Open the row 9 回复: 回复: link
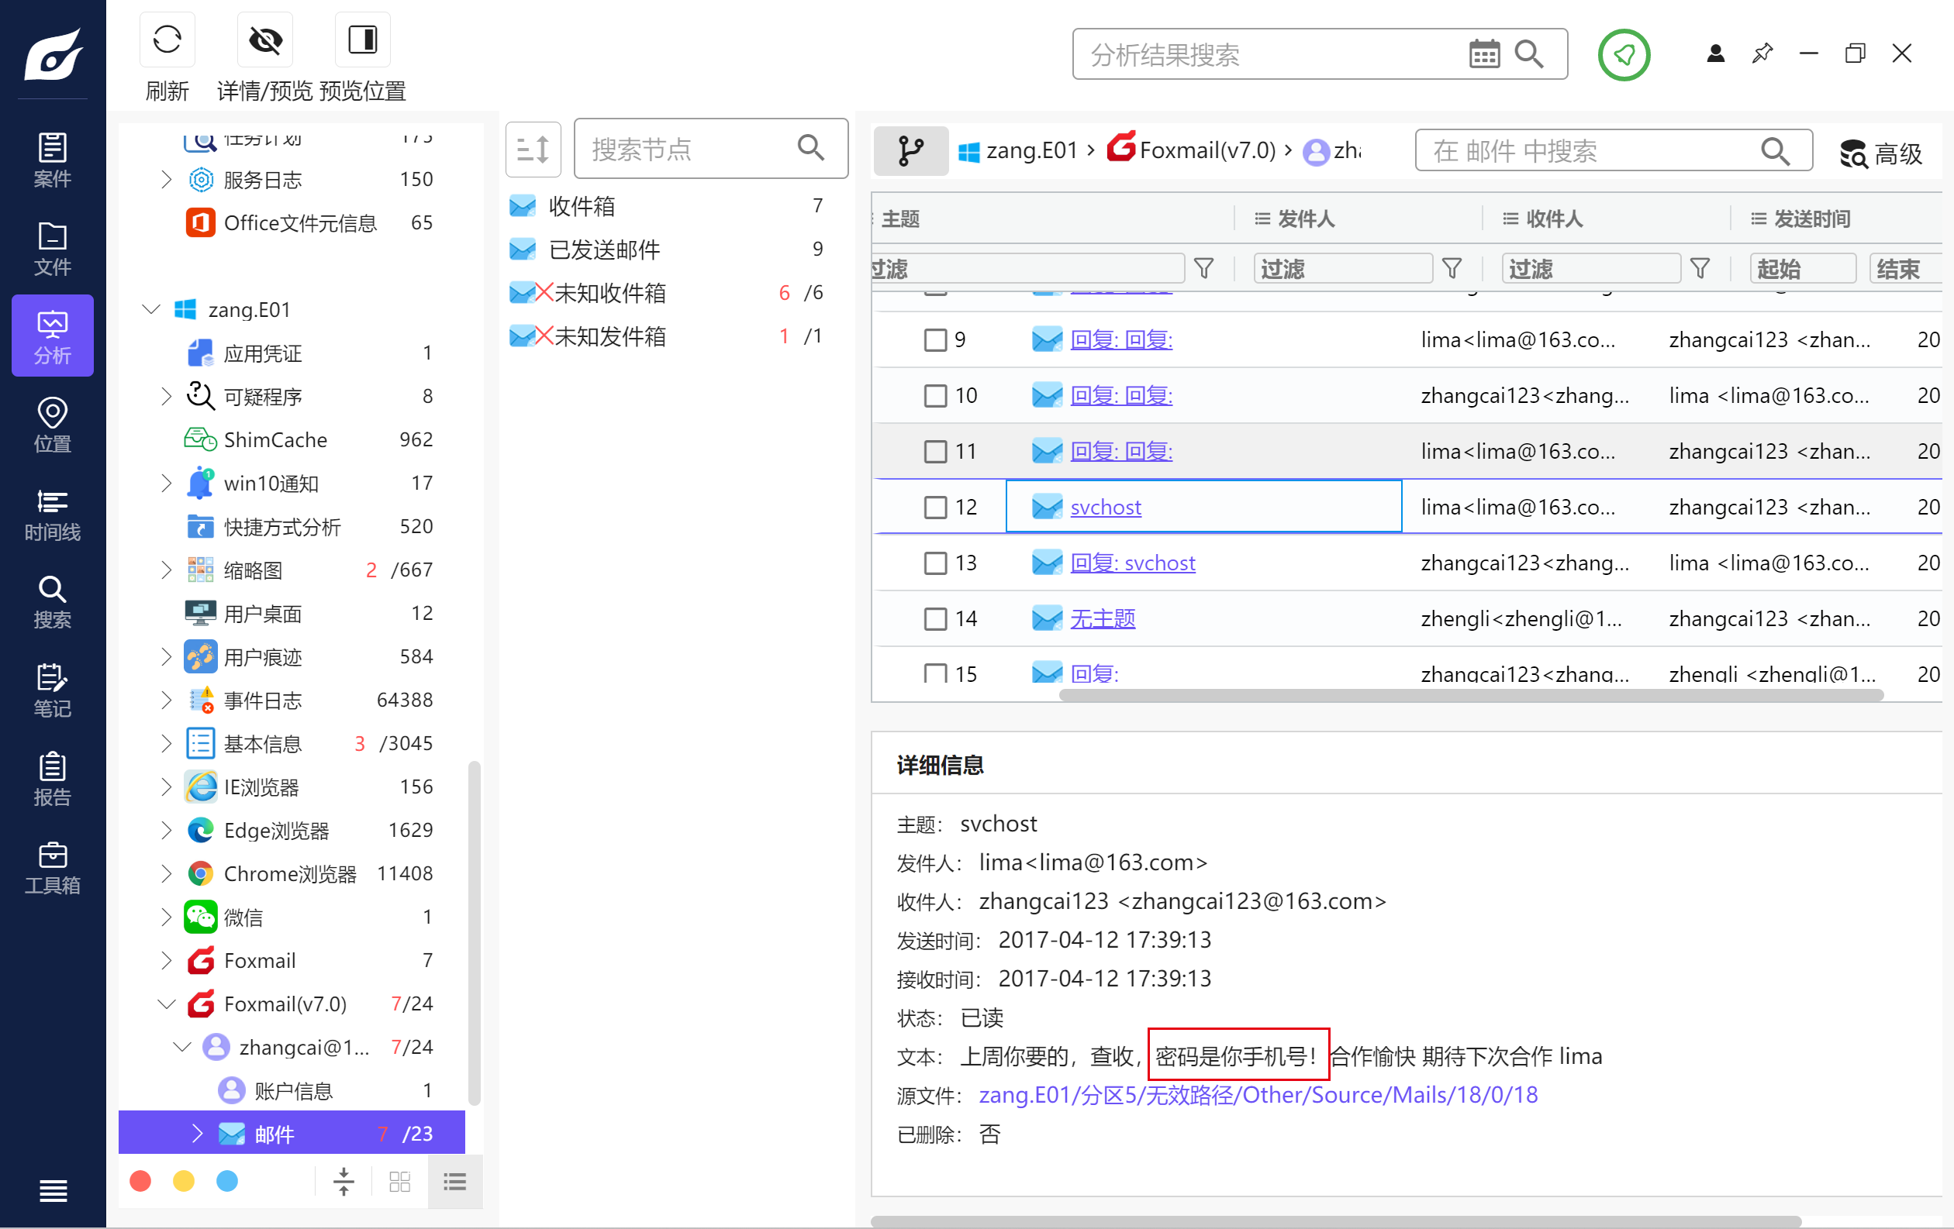 [x=1121, y=339]
